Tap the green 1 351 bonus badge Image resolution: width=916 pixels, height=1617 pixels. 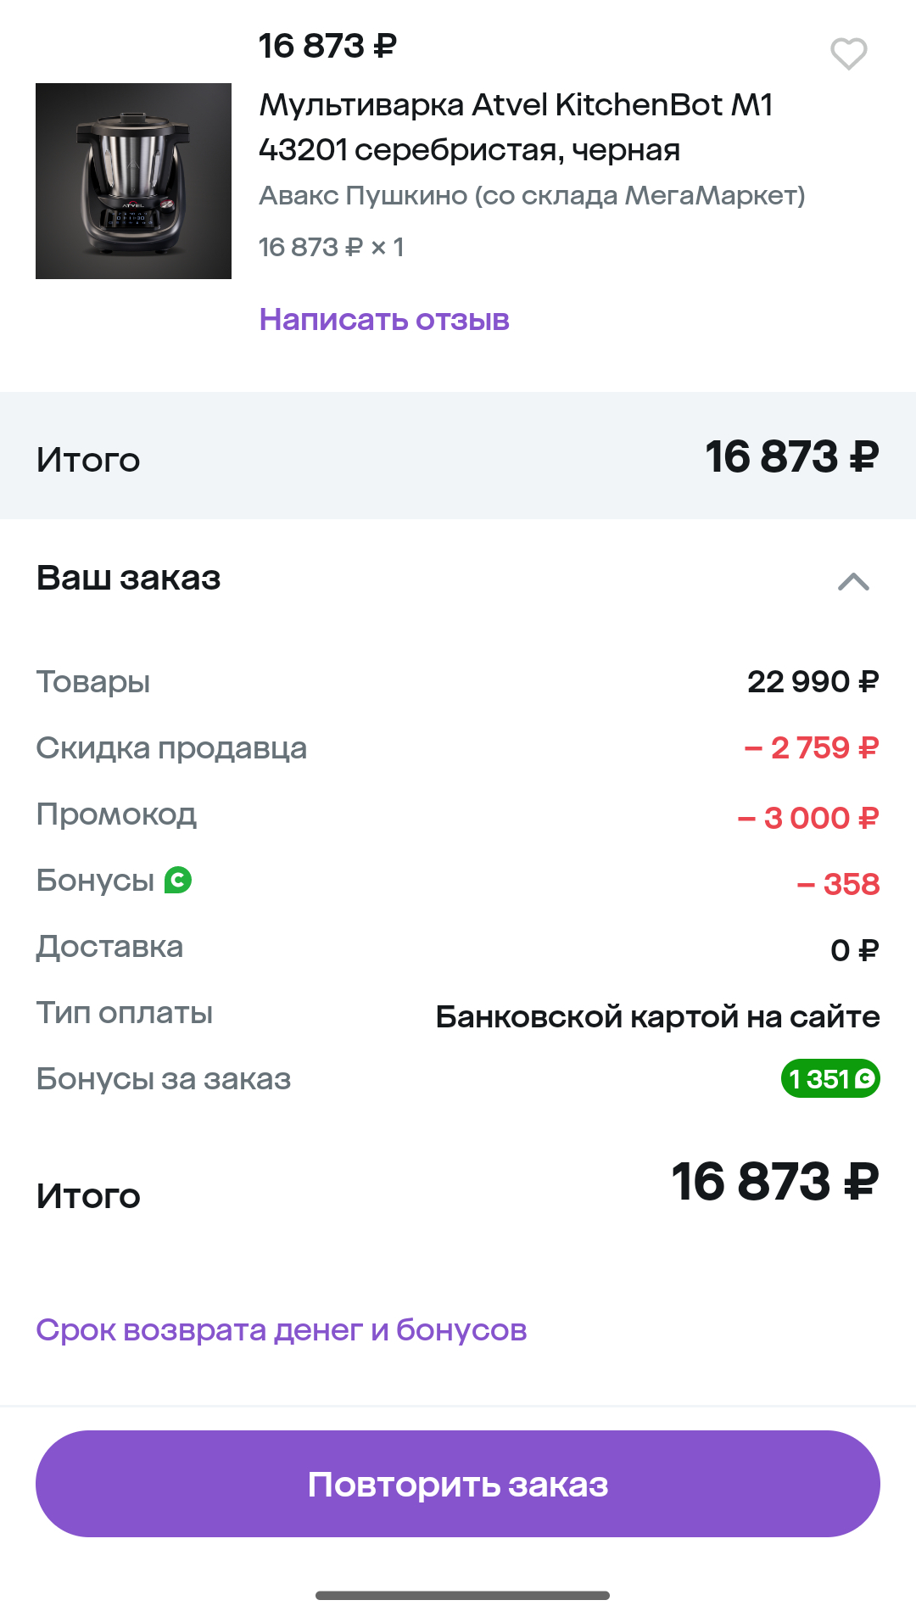point(829,1078)
